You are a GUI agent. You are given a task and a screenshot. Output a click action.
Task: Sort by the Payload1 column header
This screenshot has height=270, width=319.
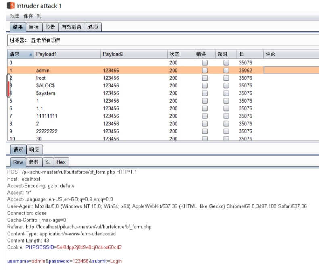[67, 54]
